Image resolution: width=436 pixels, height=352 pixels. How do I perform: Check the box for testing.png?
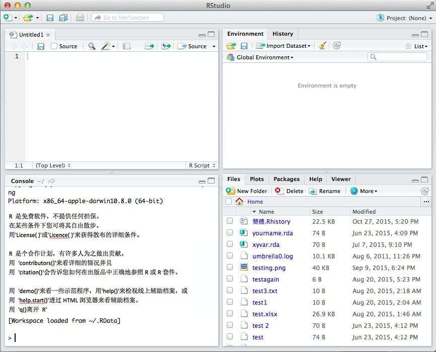click(230, 267)
